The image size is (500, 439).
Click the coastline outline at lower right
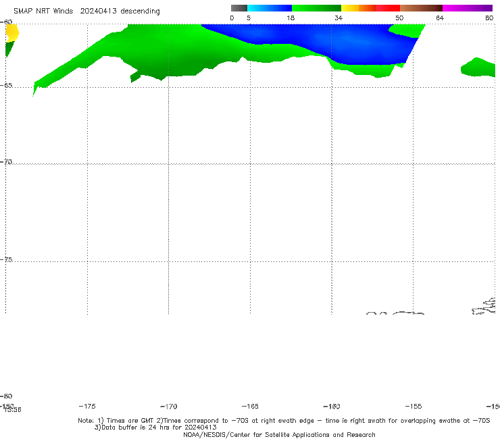click(484, 307)
